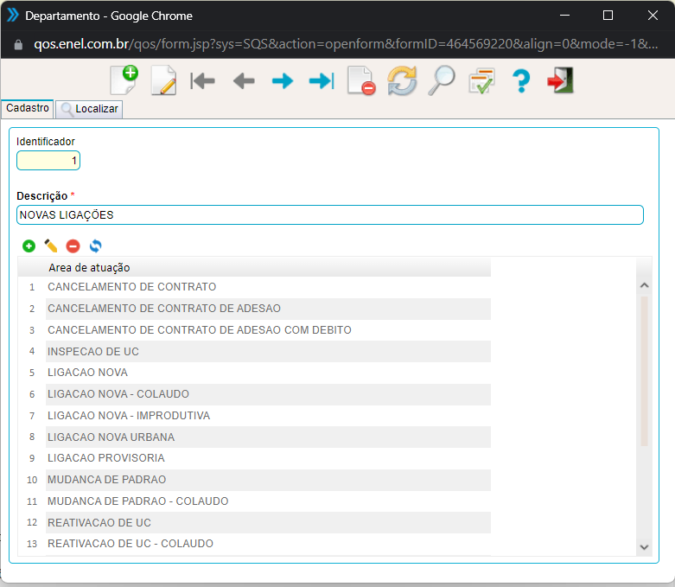Go to next record blue arrow
The image size is (675, 587).
point(282,81)
